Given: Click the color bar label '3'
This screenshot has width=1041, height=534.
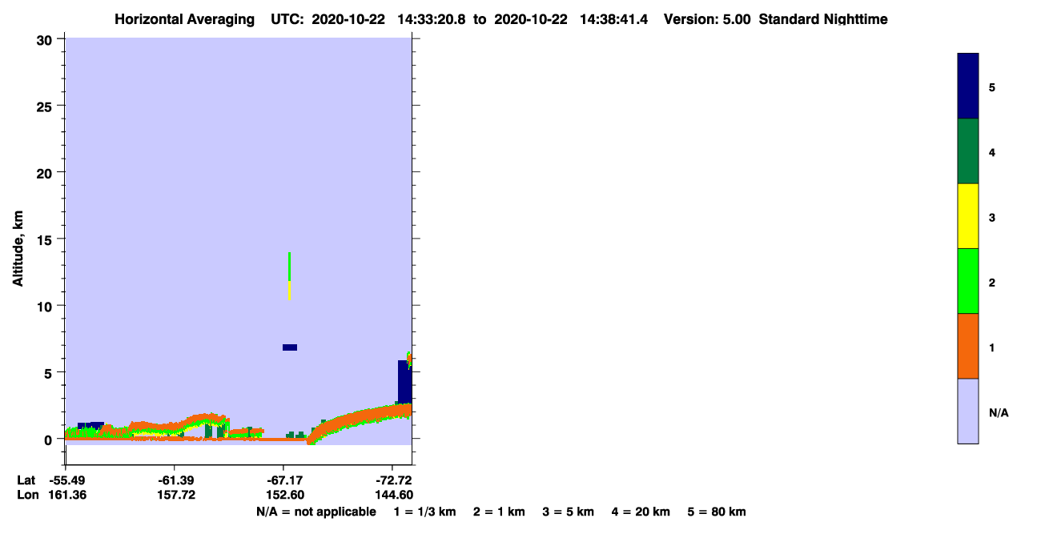Looking at the screenshot, I should pos(992,217).
